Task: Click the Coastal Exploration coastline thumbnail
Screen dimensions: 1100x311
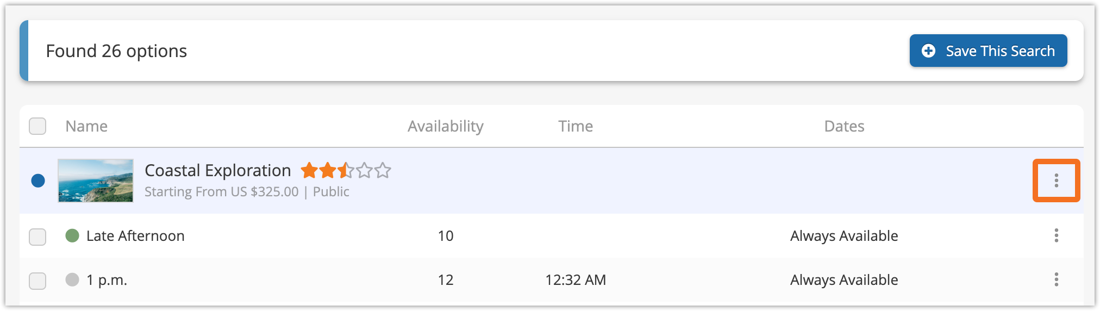Action: click(x=96, y=181)
